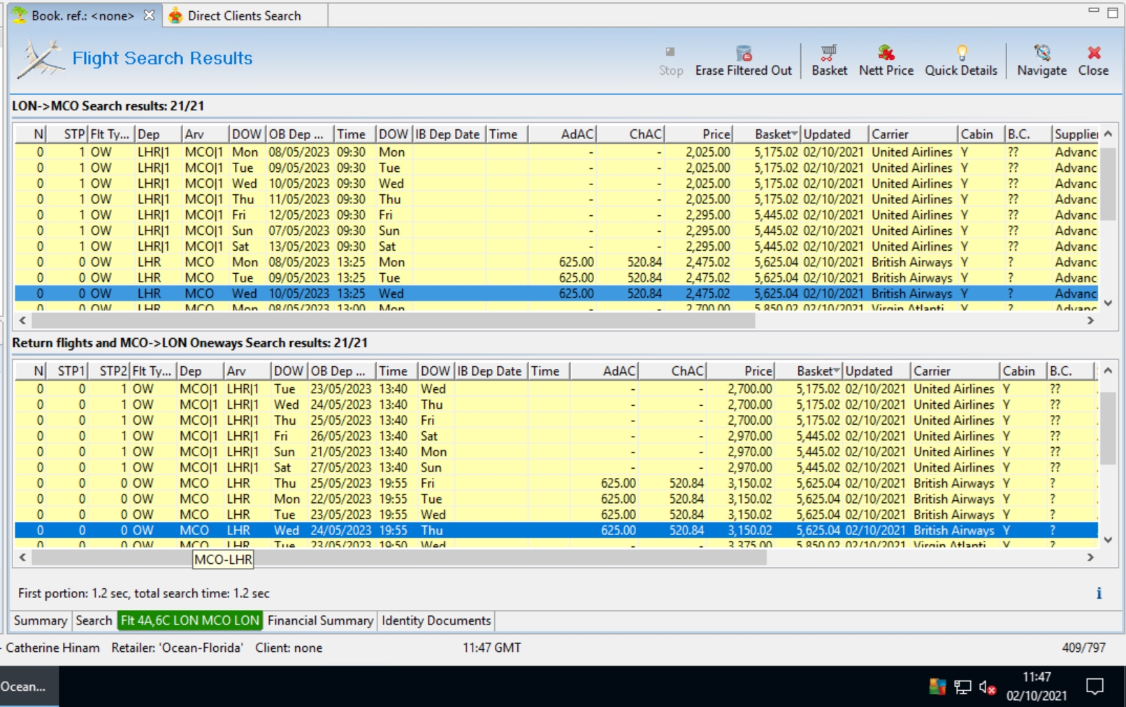Screen dimensions: 1126x707
Task: Open the Basket toolbar icon
Action: point(829,54)
